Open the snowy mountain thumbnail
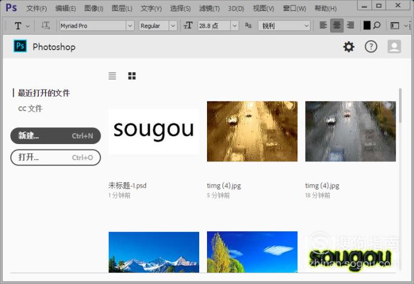Screen dimensions: 414x284 [x=154, y=252]
